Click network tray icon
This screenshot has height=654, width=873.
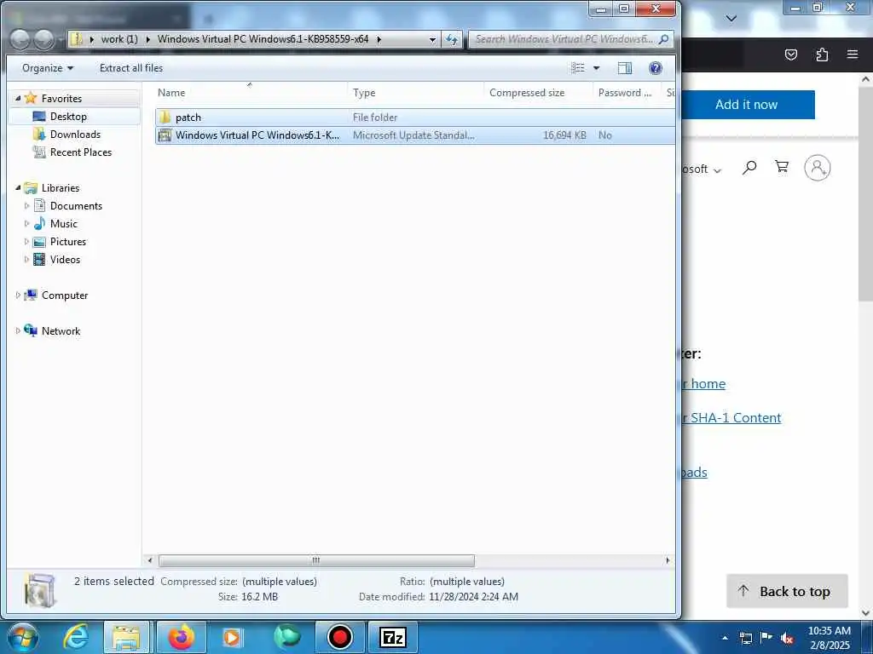[746, 638]
